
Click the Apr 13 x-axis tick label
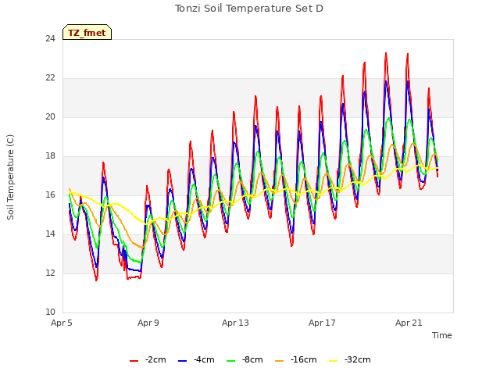(235, 323)
